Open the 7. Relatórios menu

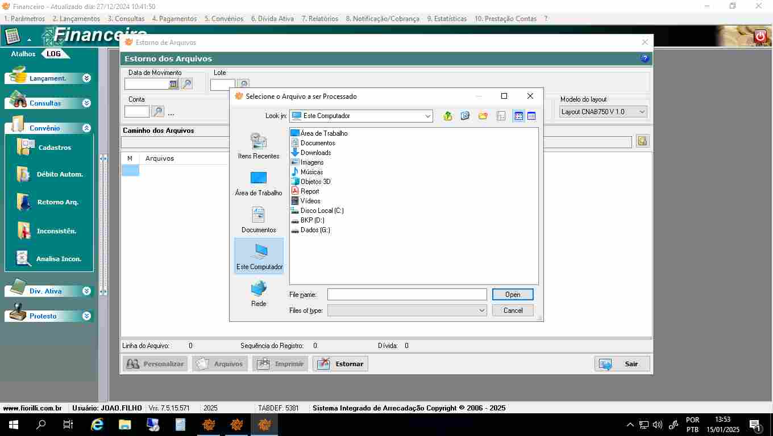[319, 19]
